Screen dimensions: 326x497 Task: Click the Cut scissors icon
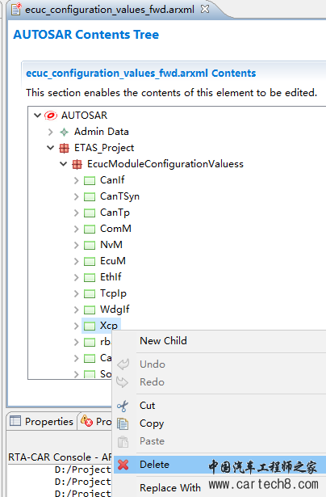point(123,406)
